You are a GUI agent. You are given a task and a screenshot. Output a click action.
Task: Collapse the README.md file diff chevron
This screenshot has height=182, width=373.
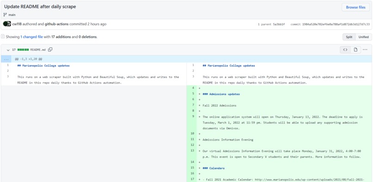[8, 50]
